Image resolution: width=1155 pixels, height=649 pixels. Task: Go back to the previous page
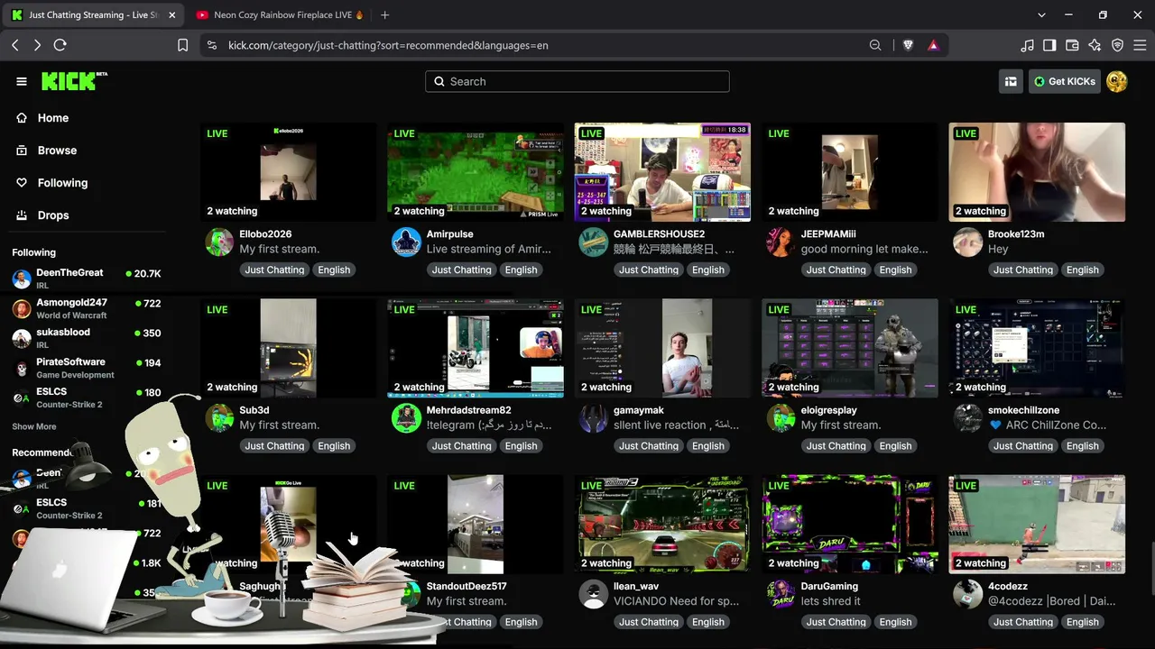(15, 45)
